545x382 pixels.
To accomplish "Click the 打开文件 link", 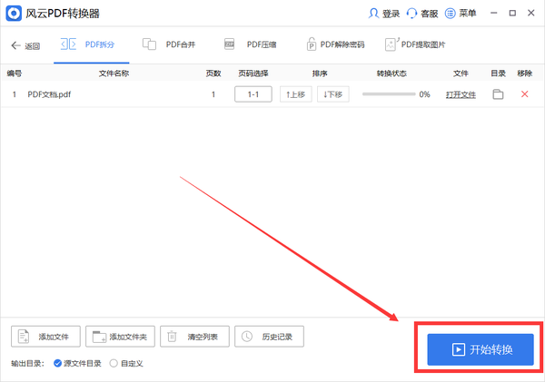I will [x=461, y=94].
